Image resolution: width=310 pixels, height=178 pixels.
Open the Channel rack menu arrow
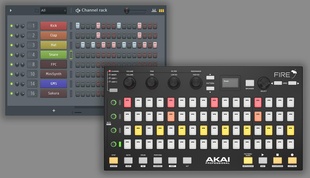(x=11, y=10)
